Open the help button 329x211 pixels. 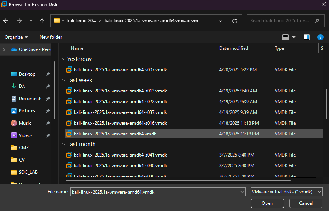point(320,37)
